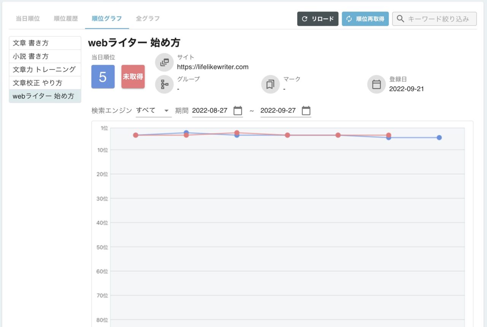The image size is (487, 327).
Task: Click inside the キーワード絞り込み input field
Action: pyautogui.click(x=438, y=18)
